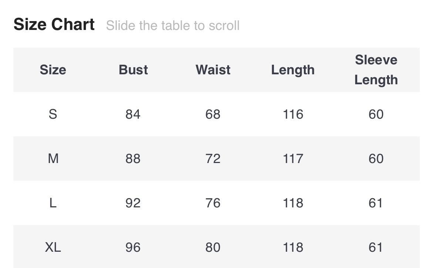Tap sleeve length 61 in the XL row
Screen dimensions: 433x268
376,247
